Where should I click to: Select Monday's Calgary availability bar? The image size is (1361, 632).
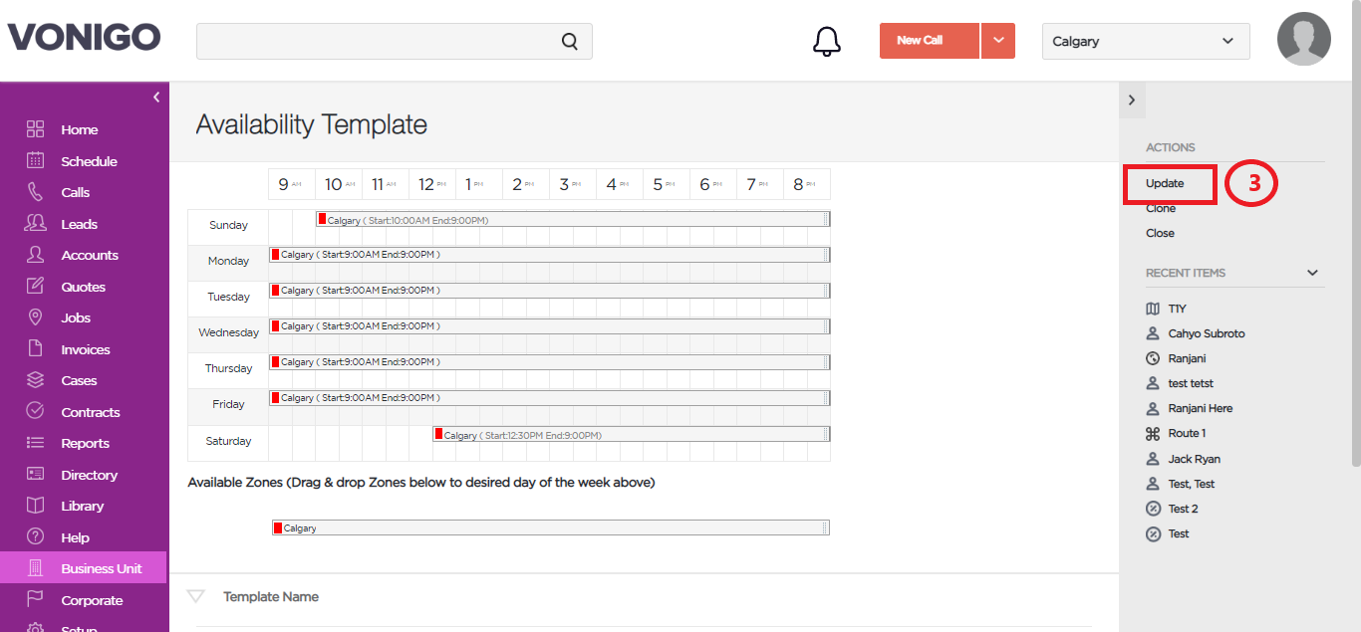(x=549, y=255)
